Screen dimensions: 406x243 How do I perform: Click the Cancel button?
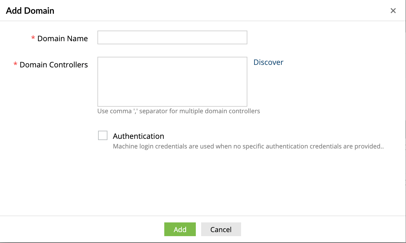[x=221, y=230]
